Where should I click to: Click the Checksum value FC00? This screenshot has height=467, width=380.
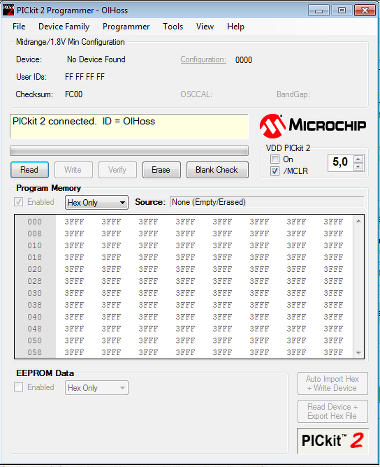click(73, 94)
